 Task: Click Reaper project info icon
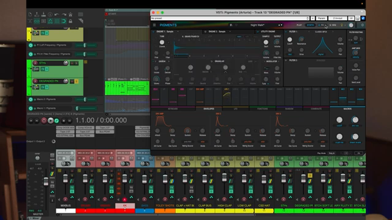(50, 15)
